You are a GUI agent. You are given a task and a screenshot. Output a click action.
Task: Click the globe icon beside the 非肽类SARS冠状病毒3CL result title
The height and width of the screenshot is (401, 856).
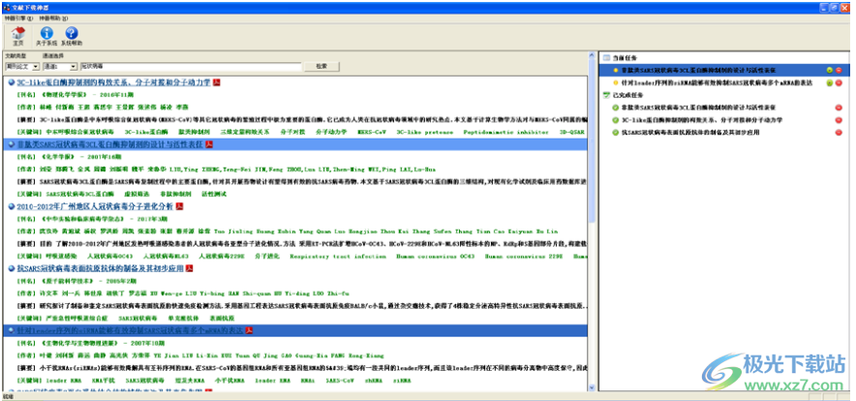[12, 144]
